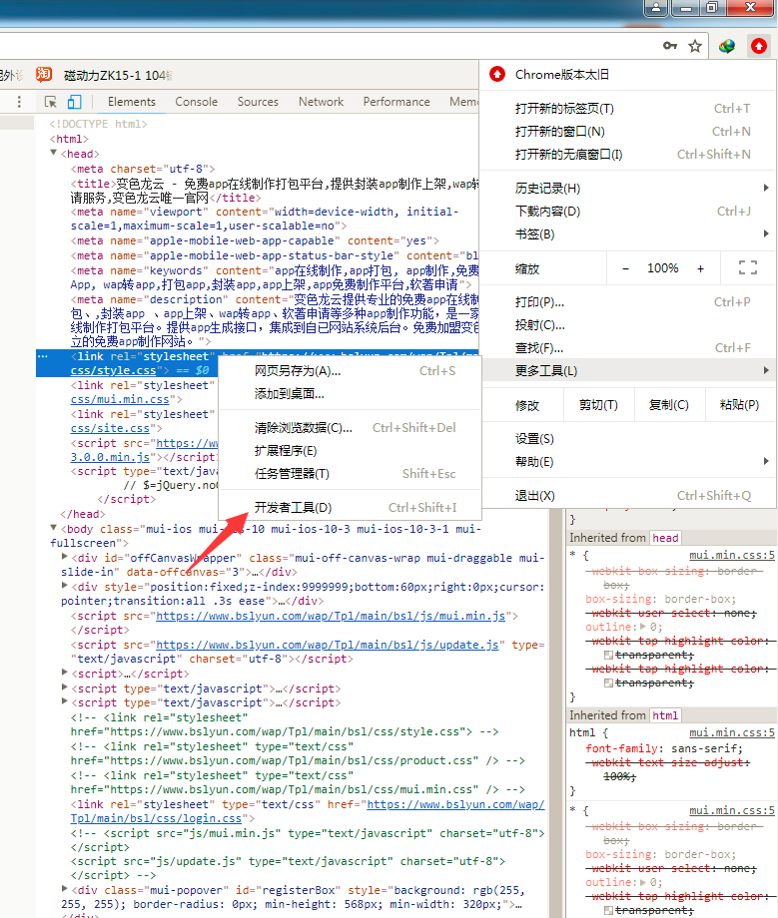This screenshot has height=918, width=778.
Task: Choose 退出(X) to quit Chrome
Action: pos(628,495)
